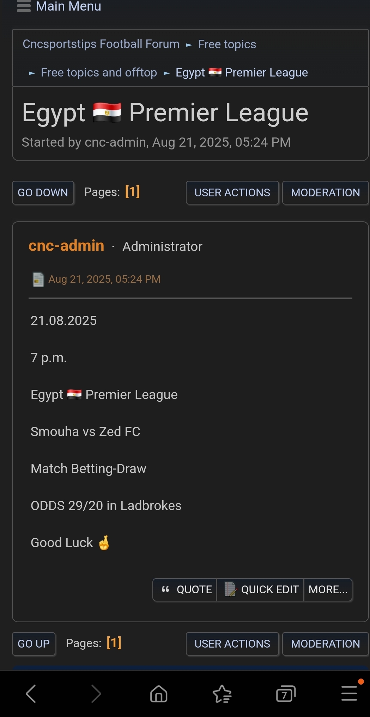The image size is (370, 717).
Task: Open the bookmarks star icon
Action: (x=222, y=694)
